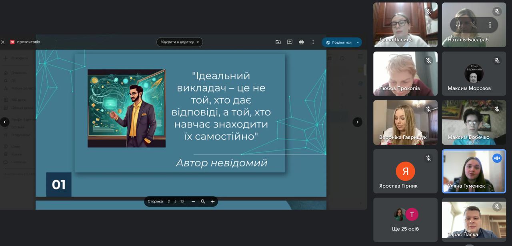Screen dimensions: 512x246
Task: Open the dropdown arrow beside 'Поділитися'
Action: point(358,42)
